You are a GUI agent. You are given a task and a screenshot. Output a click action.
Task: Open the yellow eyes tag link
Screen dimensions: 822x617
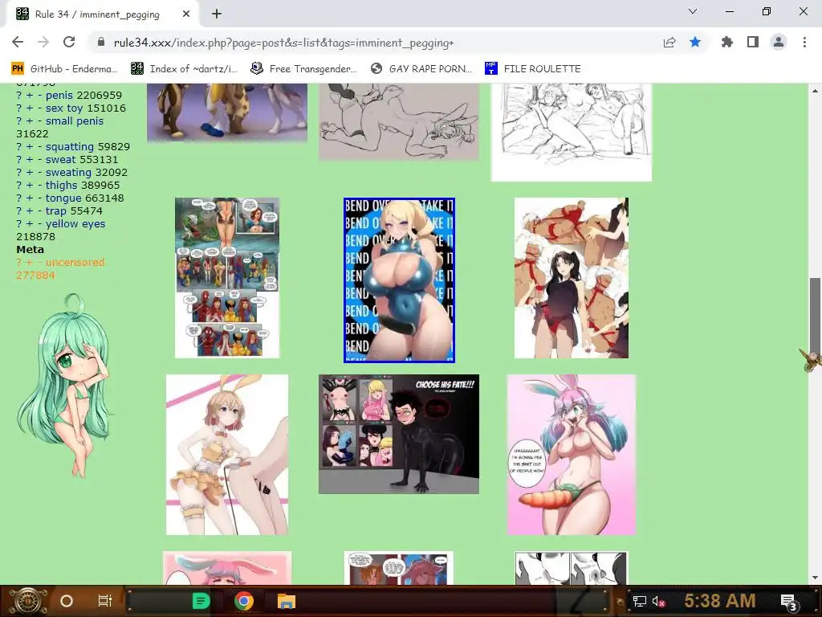pyautogui.click(x=75, y=223)
